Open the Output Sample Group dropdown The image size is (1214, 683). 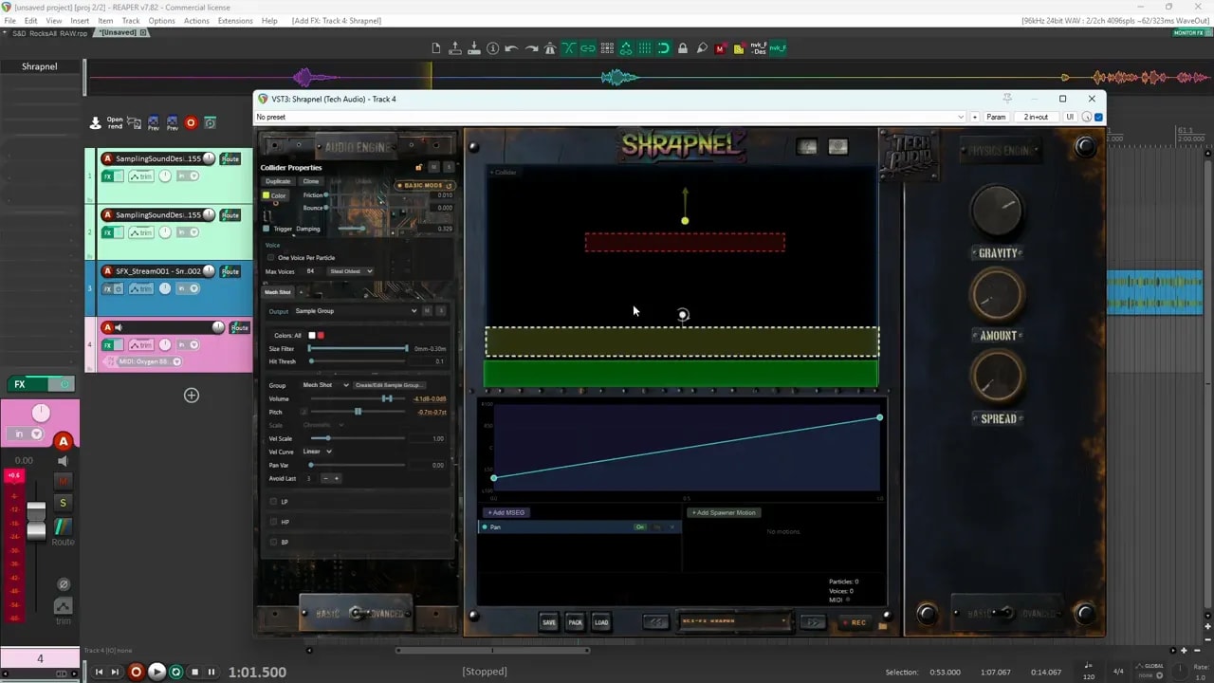[356, 311]
